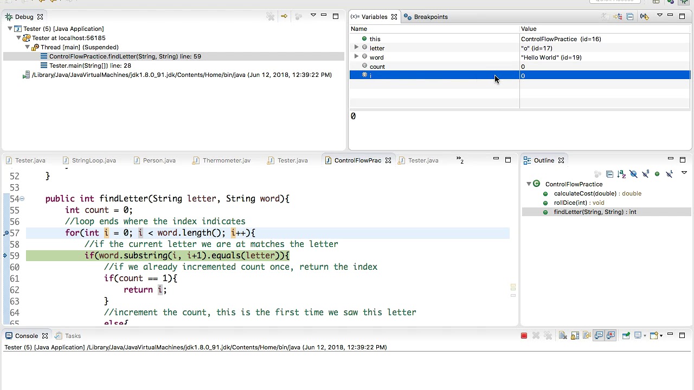Close the Outline view tab
The width and height of the screenshot is (694, 390).
click(561, 160)
